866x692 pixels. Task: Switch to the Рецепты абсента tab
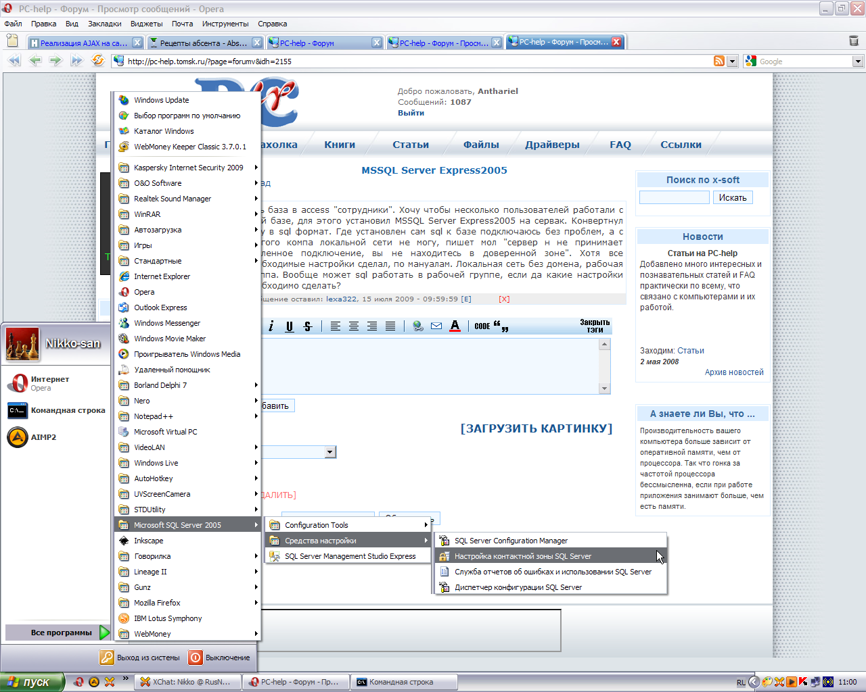(x=204, y=43)
